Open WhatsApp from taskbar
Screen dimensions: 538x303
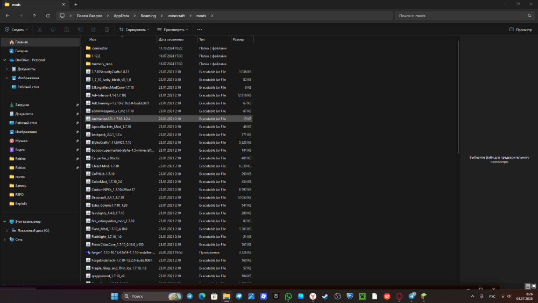pyautogui.click(x=288, y=296)
